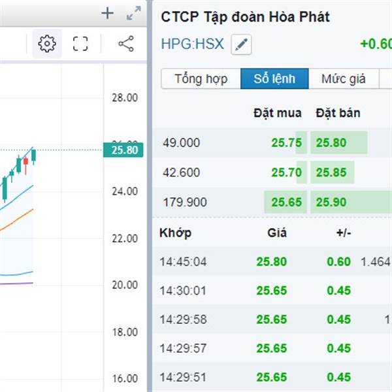Select the 25.90 ask price
392x392 pixels.
click(x=331, y=203)
